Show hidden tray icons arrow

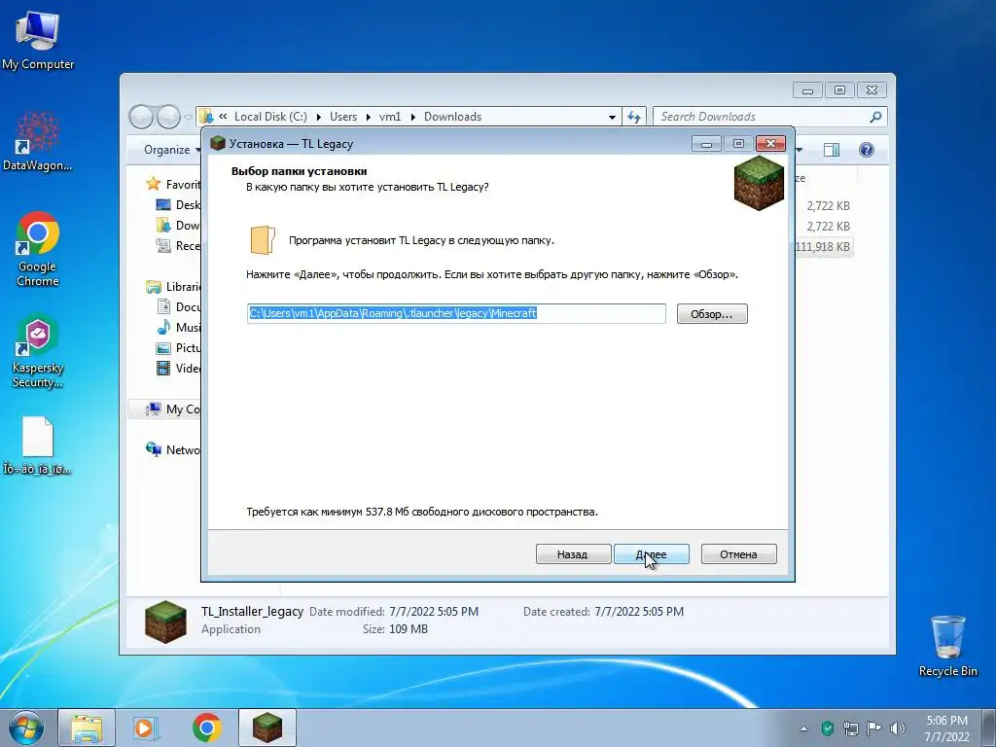pos(803,729)
